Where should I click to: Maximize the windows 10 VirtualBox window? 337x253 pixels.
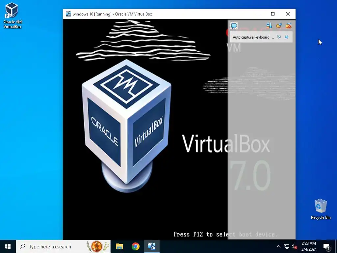coord(273,14)
